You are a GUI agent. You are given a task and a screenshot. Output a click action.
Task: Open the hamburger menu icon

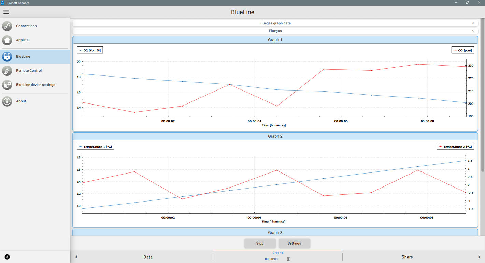tap(6, 12)
